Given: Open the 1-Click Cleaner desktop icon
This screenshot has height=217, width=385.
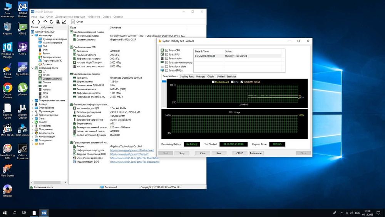Looking at the screenshot, I should pos(7,71).
